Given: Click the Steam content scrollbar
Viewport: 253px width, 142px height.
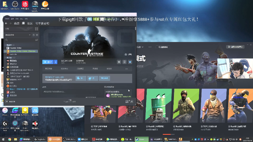Looking at the screenshot, I should click(x=136, y=29).
